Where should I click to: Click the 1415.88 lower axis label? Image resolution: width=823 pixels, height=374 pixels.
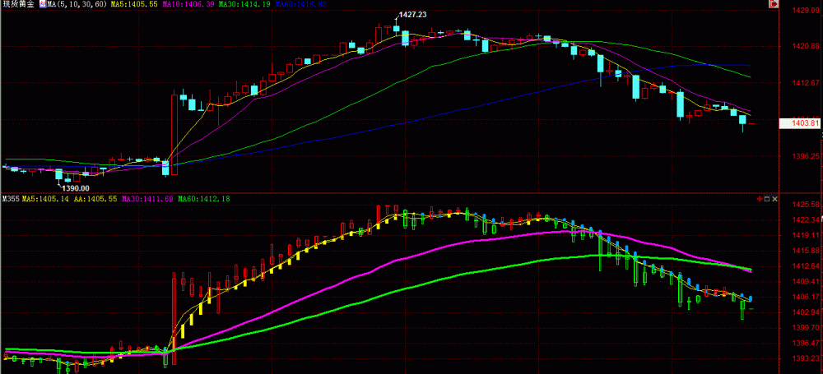point(807,251)
